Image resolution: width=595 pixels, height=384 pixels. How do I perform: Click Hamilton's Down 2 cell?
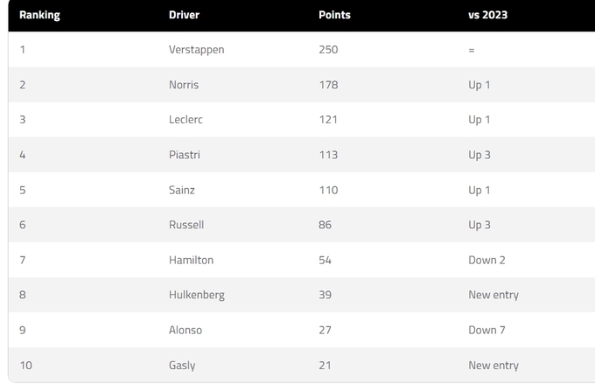coord(486,260)
